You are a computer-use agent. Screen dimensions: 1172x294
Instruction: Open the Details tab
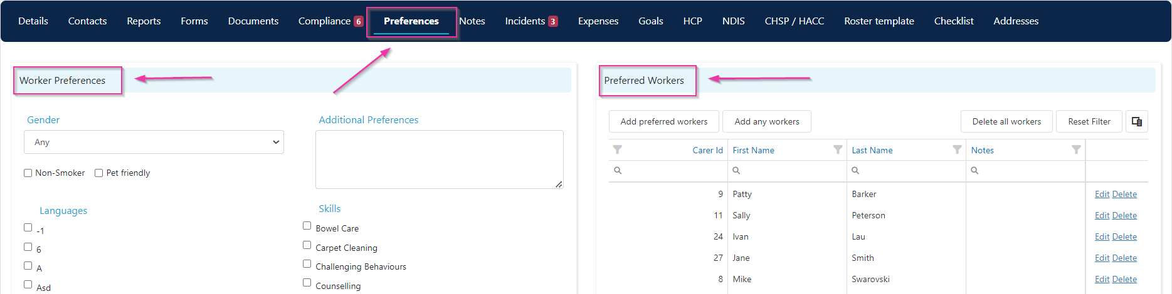tap(33, 21)
